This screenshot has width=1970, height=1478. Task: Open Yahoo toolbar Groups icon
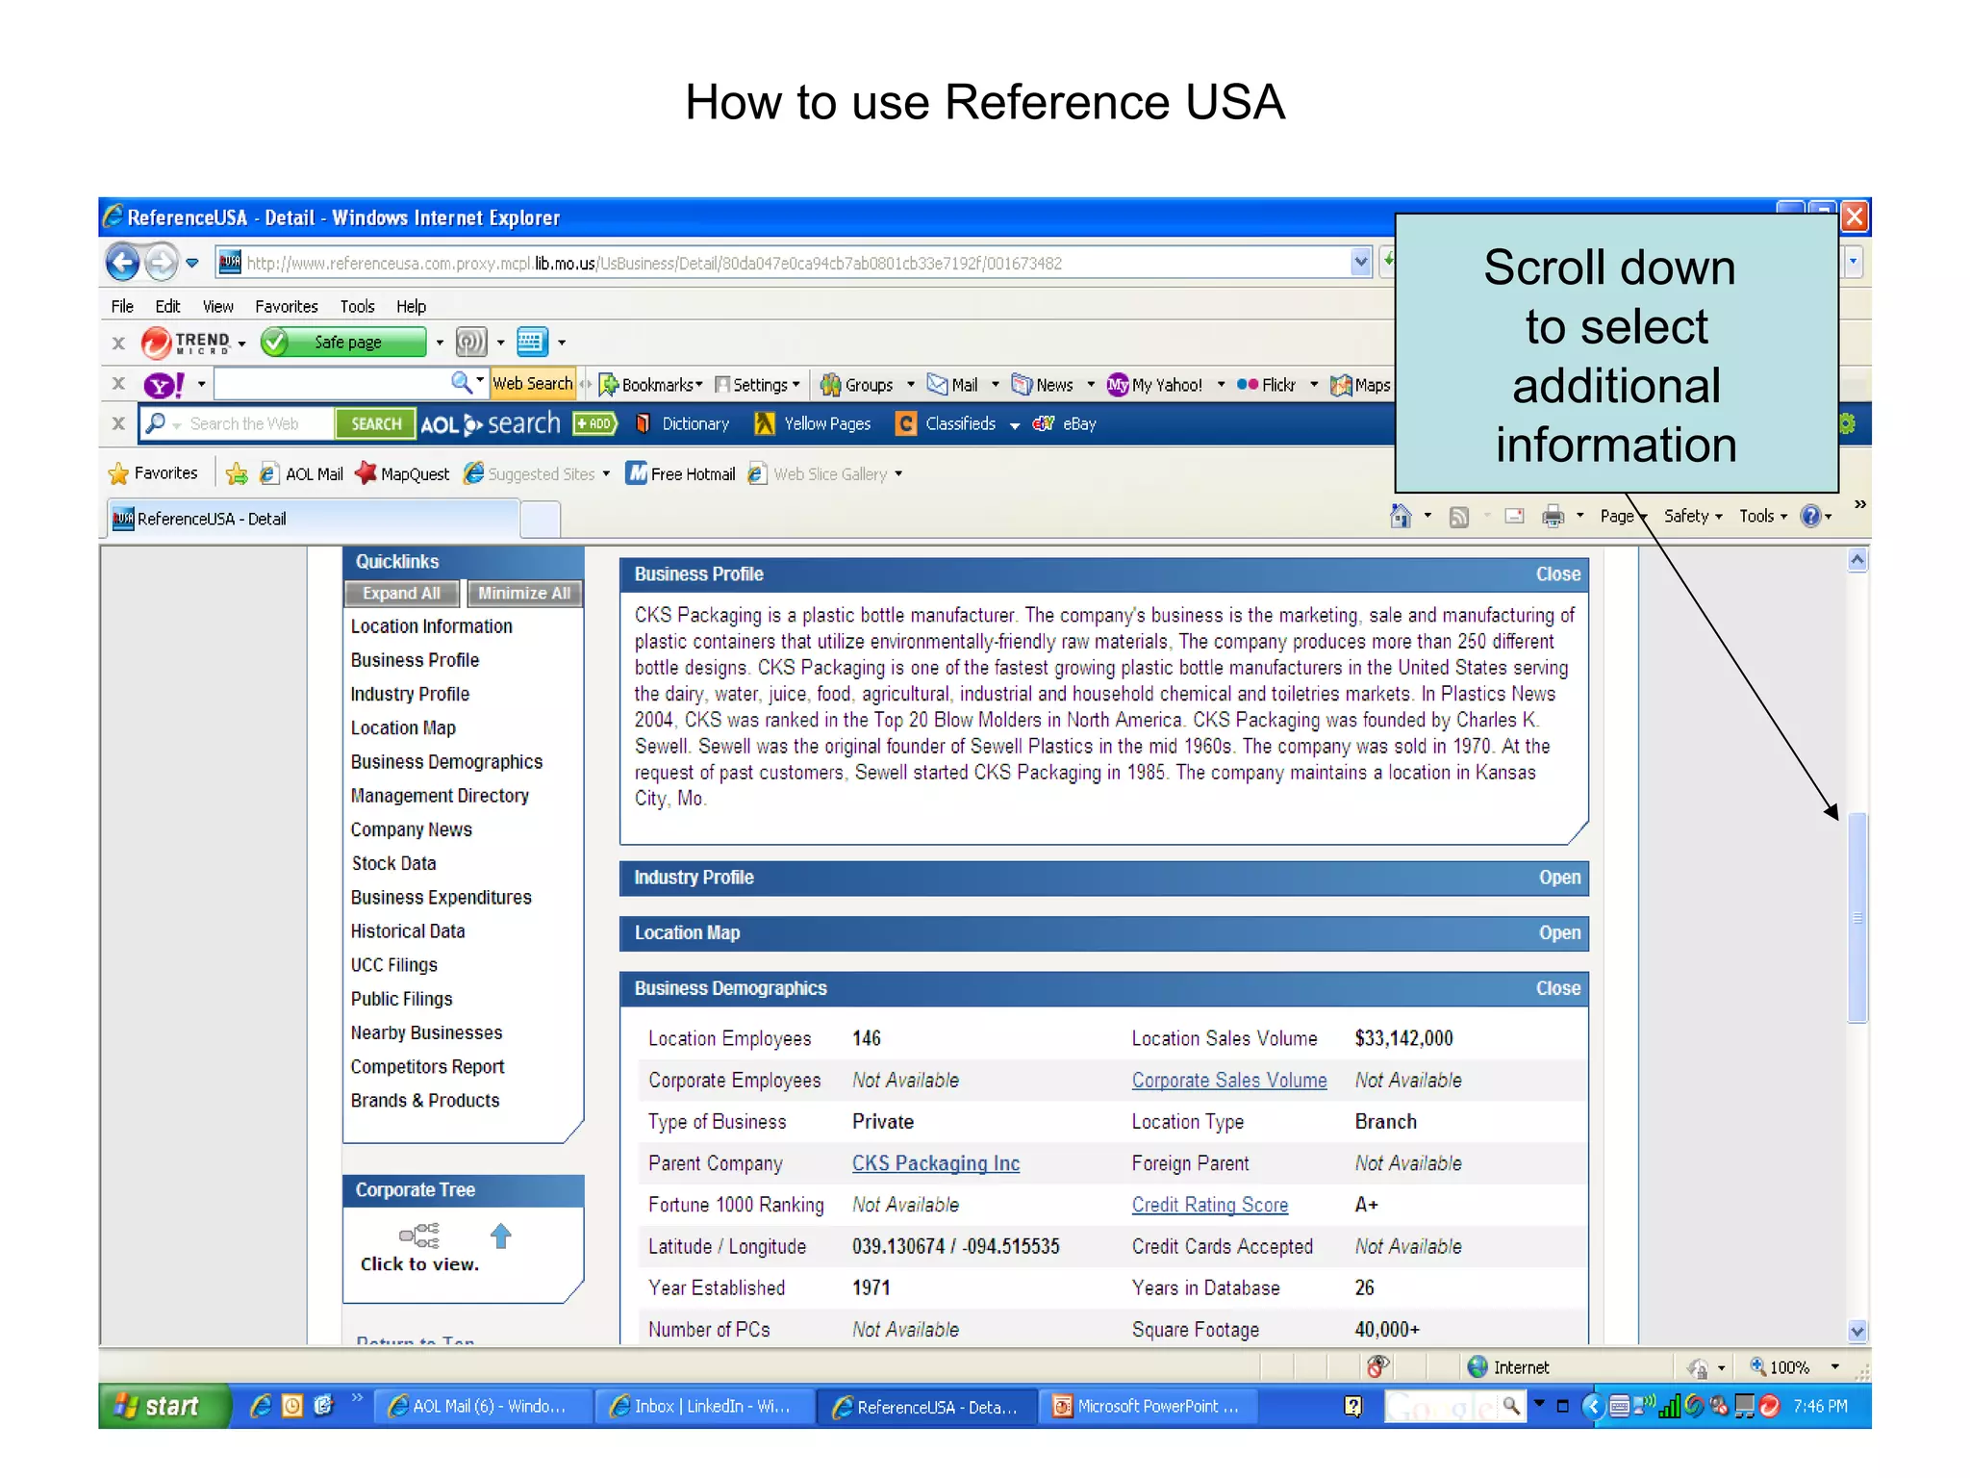point(830,385)
